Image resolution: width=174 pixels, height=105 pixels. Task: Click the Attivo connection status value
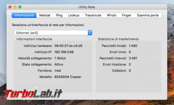59,64
